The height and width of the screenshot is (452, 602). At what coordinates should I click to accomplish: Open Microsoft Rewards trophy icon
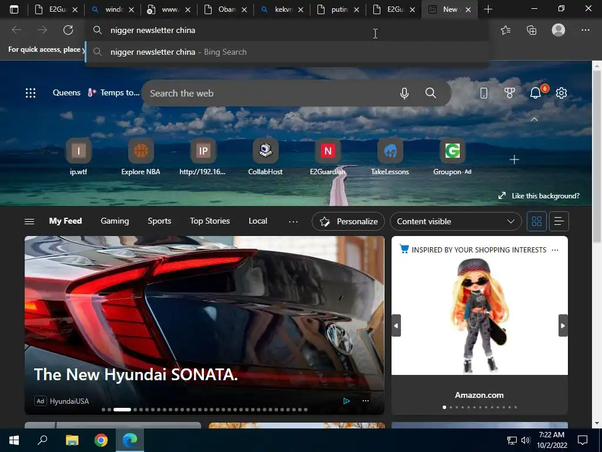[510, 93]
